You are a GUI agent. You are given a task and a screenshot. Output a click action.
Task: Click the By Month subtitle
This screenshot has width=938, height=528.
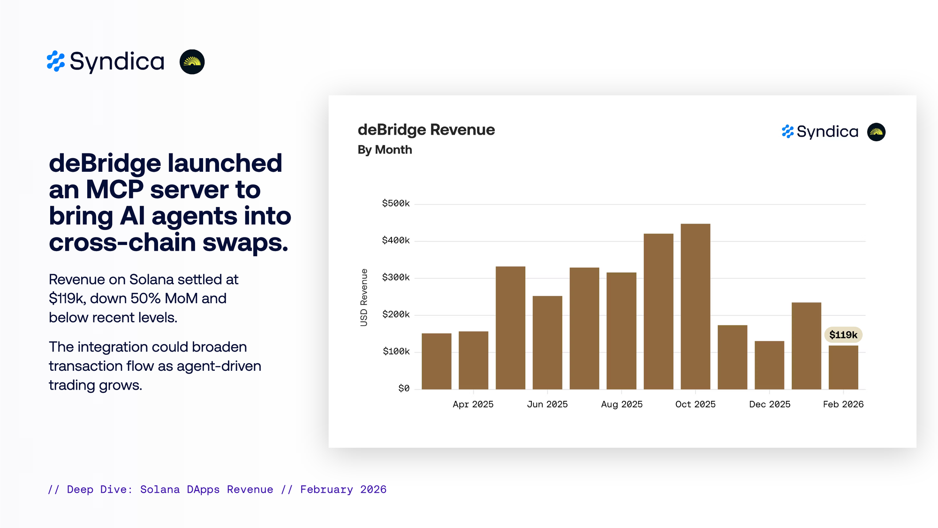[385, 150]
